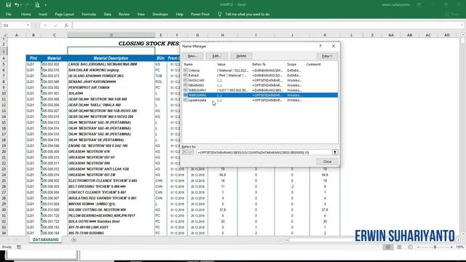Image resolution: width=466 pixels, height=262 pixels.
Task: Click the zoom in plus button
Action: [x=451, y=247]
